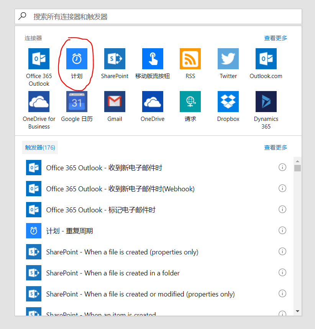Open the 计划 schedule connector

[77, 59]
